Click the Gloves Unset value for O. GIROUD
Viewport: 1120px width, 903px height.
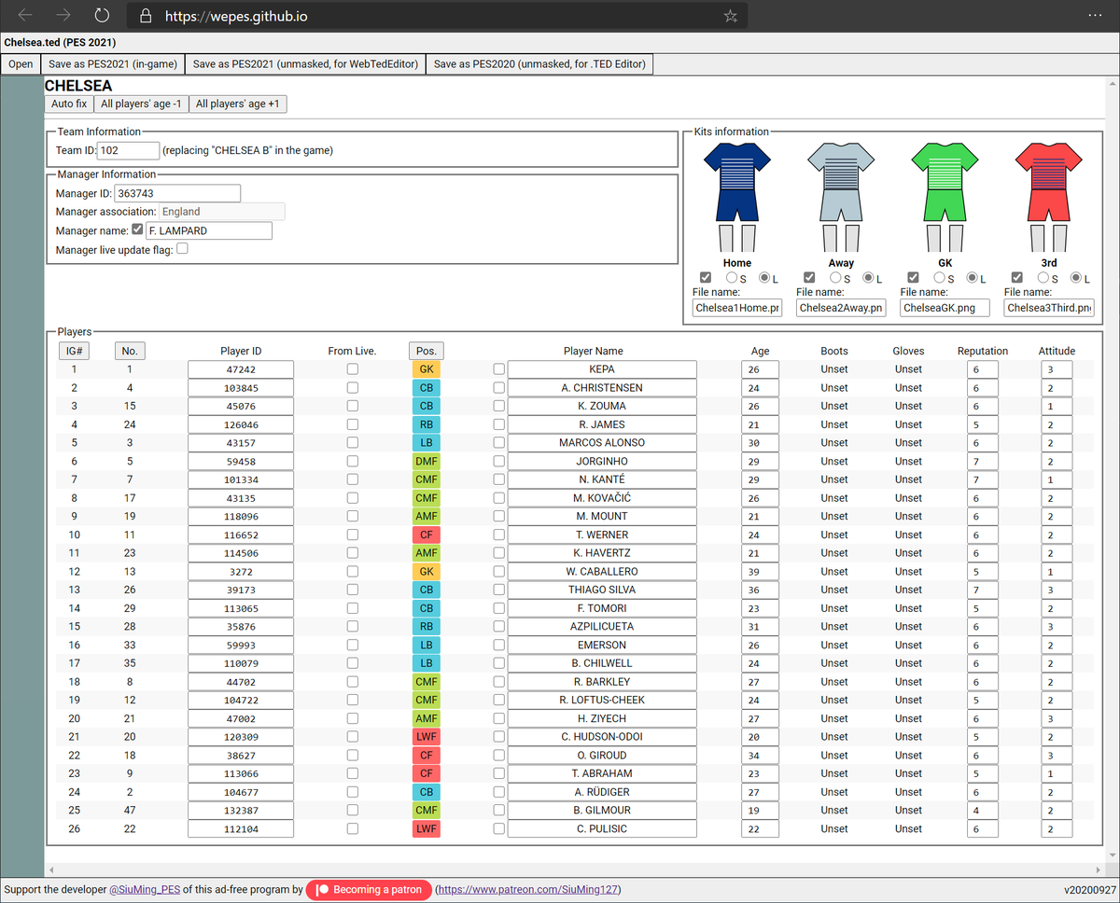(x=908, y=755)
